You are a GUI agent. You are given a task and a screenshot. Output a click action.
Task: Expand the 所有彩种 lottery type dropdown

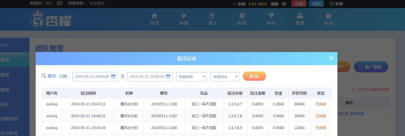click(x=191, y=77)
